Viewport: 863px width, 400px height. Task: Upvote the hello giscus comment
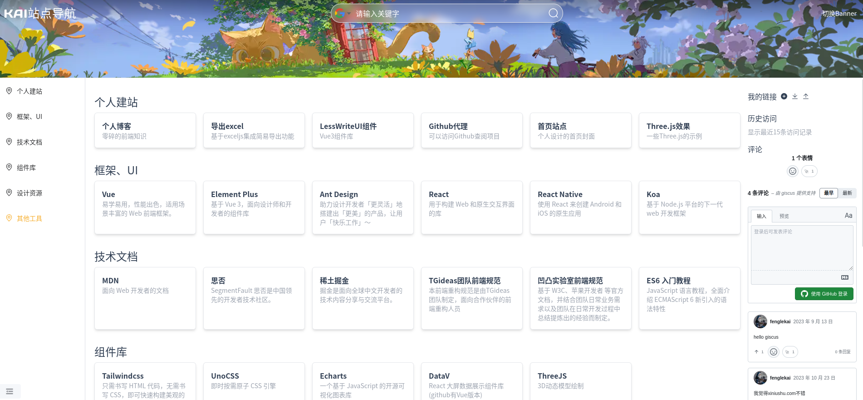pyautogui.click(x=759, y=352)
